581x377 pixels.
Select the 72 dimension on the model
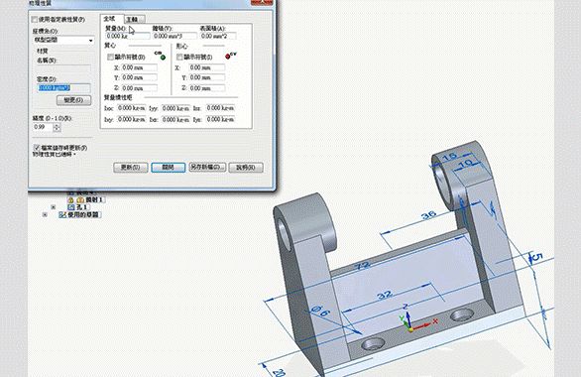pos(363,266)
